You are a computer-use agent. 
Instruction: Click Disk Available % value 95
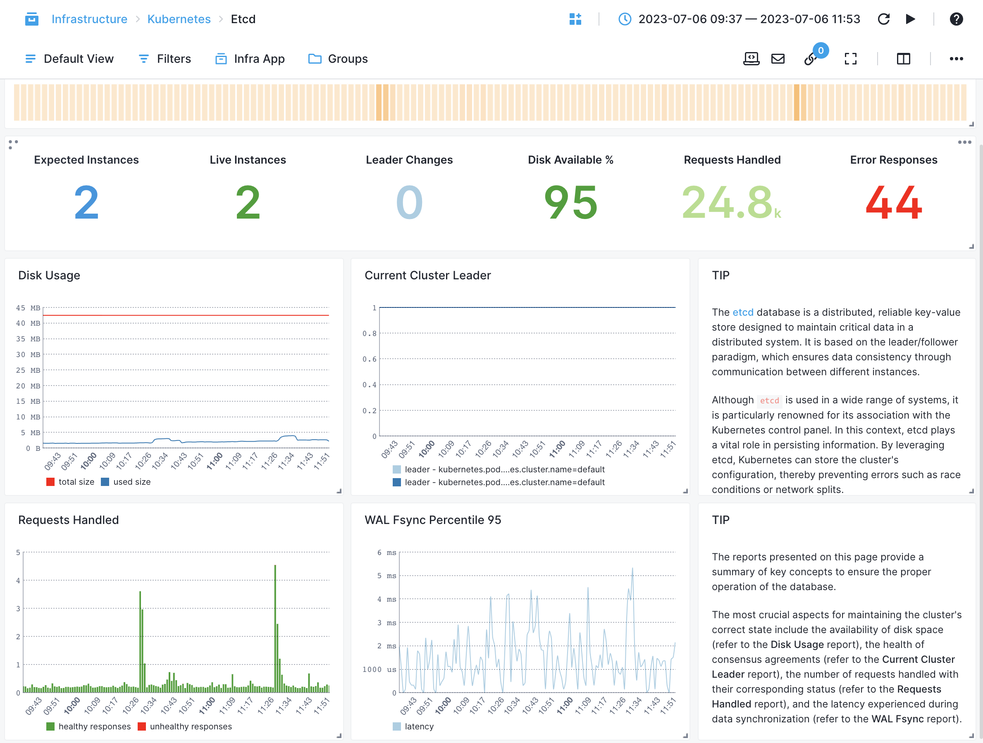click(x=570, y=202)
